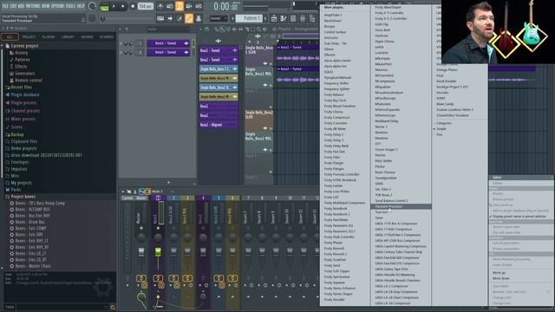555x312 pixels.
Task: Select Transient Processor in the plugin menu
Action: click(x=401, y=206)
